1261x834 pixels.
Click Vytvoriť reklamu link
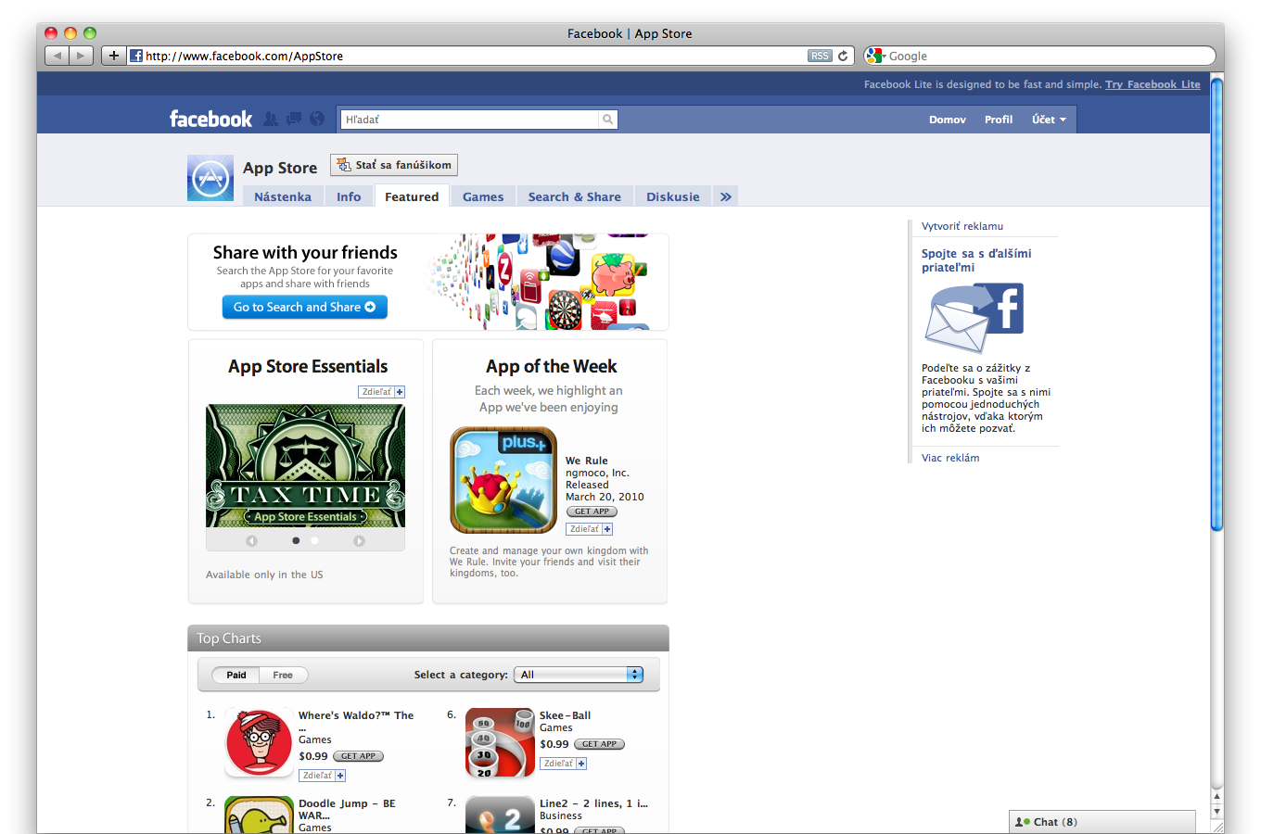tap(962, 226)
